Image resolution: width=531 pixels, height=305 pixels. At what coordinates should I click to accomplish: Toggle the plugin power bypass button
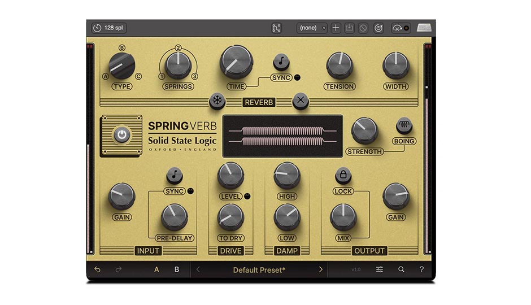[x=121, y=135]
